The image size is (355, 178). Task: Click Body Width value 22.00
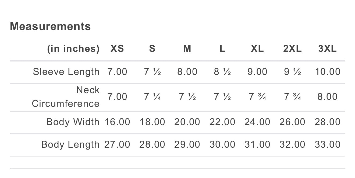(x=222, y=122)
